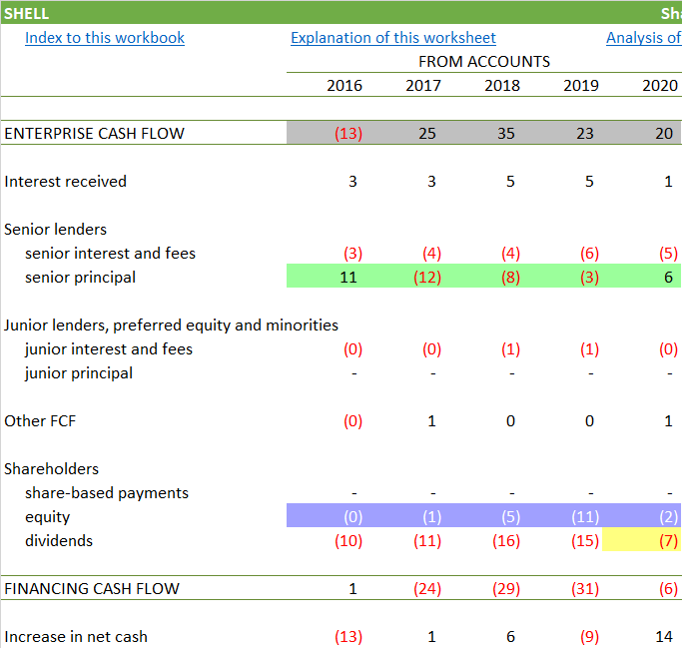The width and height of the screenshot is (682, 648).
Task: Select Enterprise Cash Flow 2017 value 25
Action: [x=427, y=133]
